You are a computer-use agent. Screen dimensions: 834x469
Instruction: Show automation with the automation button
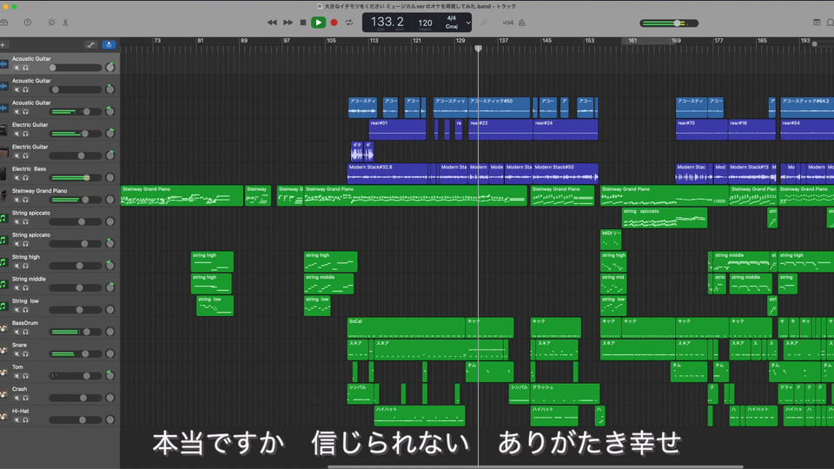(91, 44)
